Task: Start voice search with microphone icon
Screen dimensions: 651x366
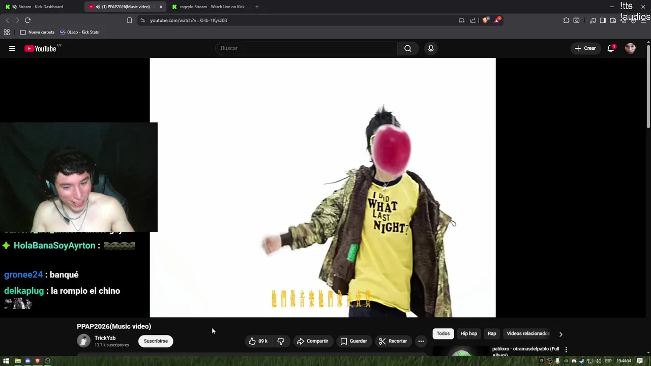Action: [x=431, y=48]
